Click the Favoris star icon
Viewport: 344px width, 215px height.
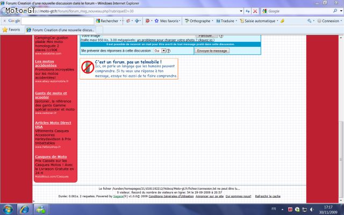5,30
